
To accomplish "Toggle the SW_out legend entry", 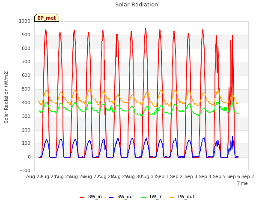I will coord(121,196).
